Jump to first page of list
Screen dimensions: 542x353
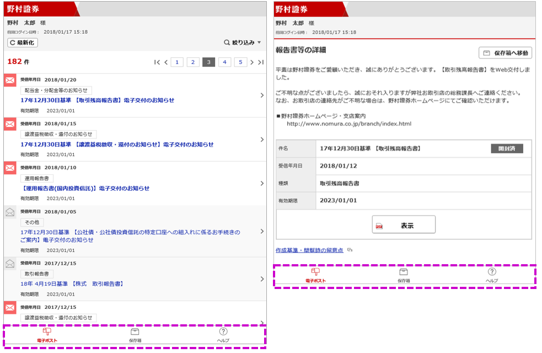tap(157, 62)
